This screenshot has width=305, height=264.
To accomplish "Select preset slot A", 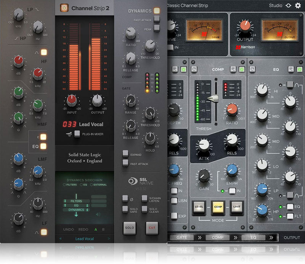I will click(96, 230).
